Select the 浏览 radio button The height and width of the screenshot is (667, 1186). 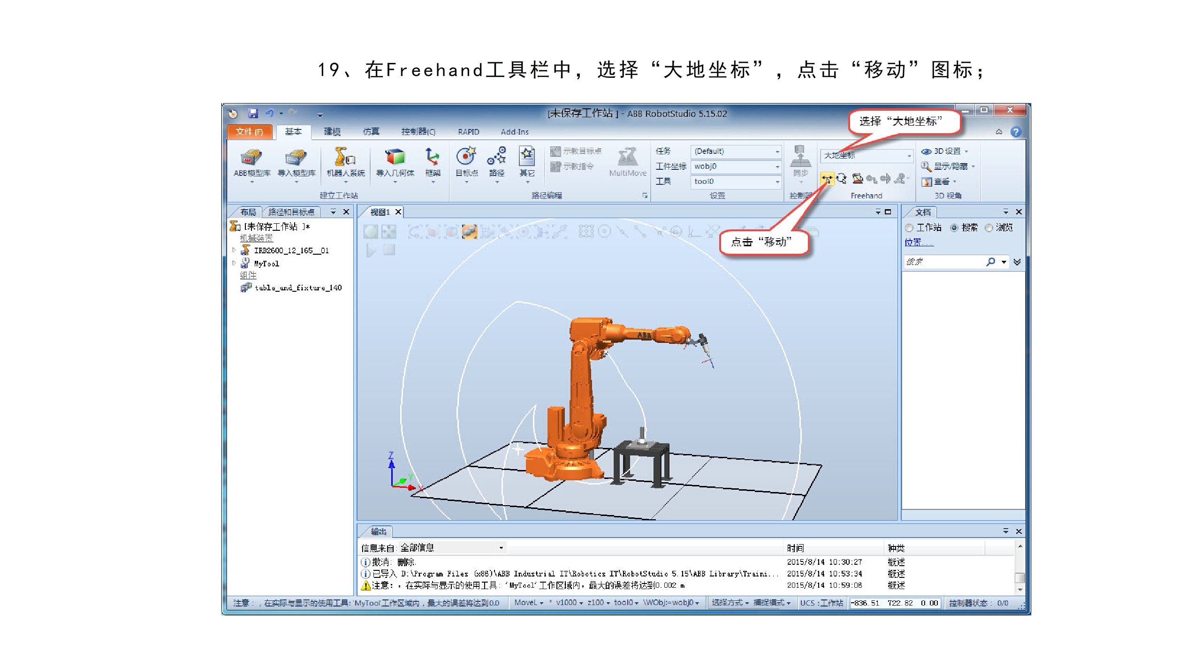point(989,228)
